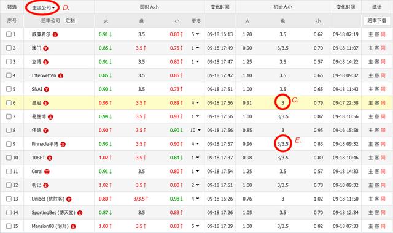This screenshot has height=233, width=393.
Task: Open the 主 stats link for 10BET
Action: click(371, 158)
